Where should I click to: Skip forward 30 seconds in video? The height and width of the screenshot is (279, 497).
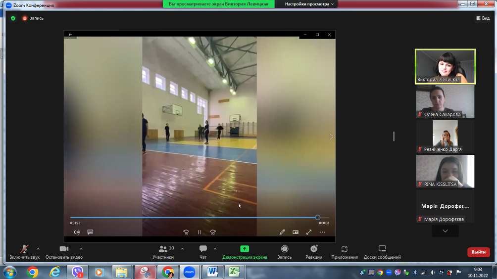tap(213, 232)
